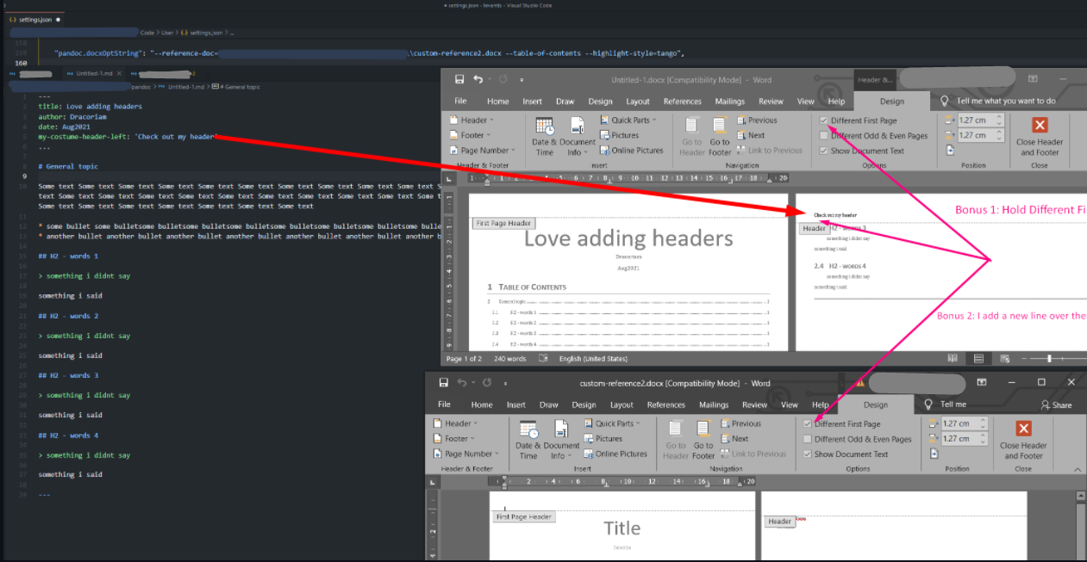Open the References tab in Untitled-1.docx
This screenshot has height=562, width=1087.
tap(683, 101)
